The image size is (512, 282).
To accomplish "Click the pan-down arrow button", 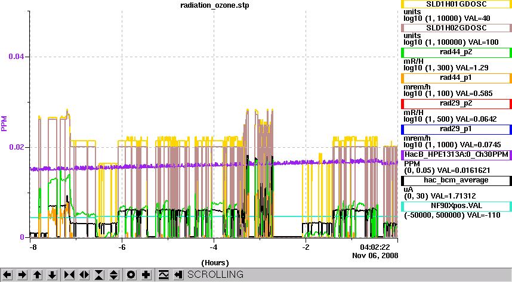I will pyautogui.click(x=53, y=275).
